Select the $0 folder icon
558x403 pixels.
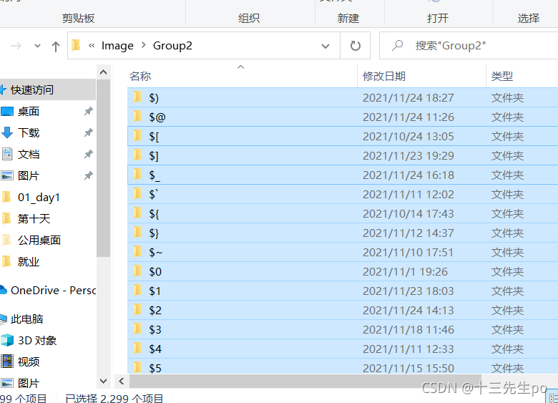tap(137, 271)
